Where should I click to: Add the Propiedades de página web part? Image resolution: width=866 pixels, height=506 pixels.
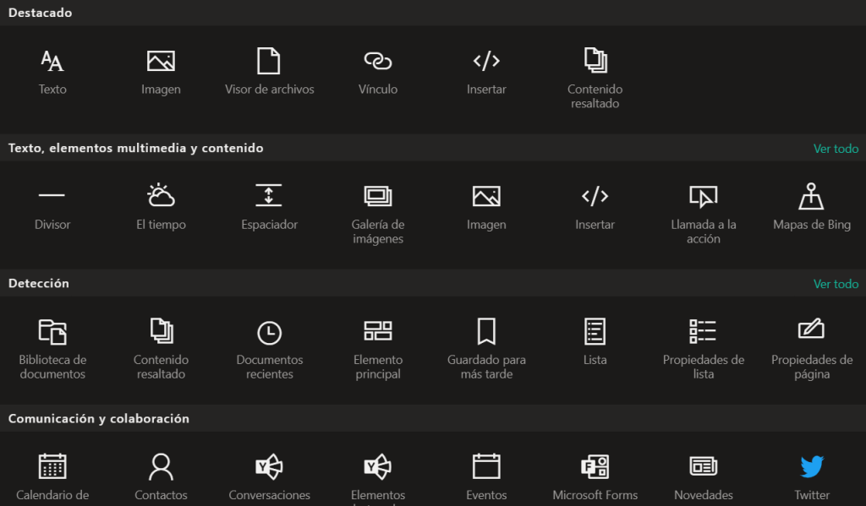pyautogui.click(x=812, y=332)
